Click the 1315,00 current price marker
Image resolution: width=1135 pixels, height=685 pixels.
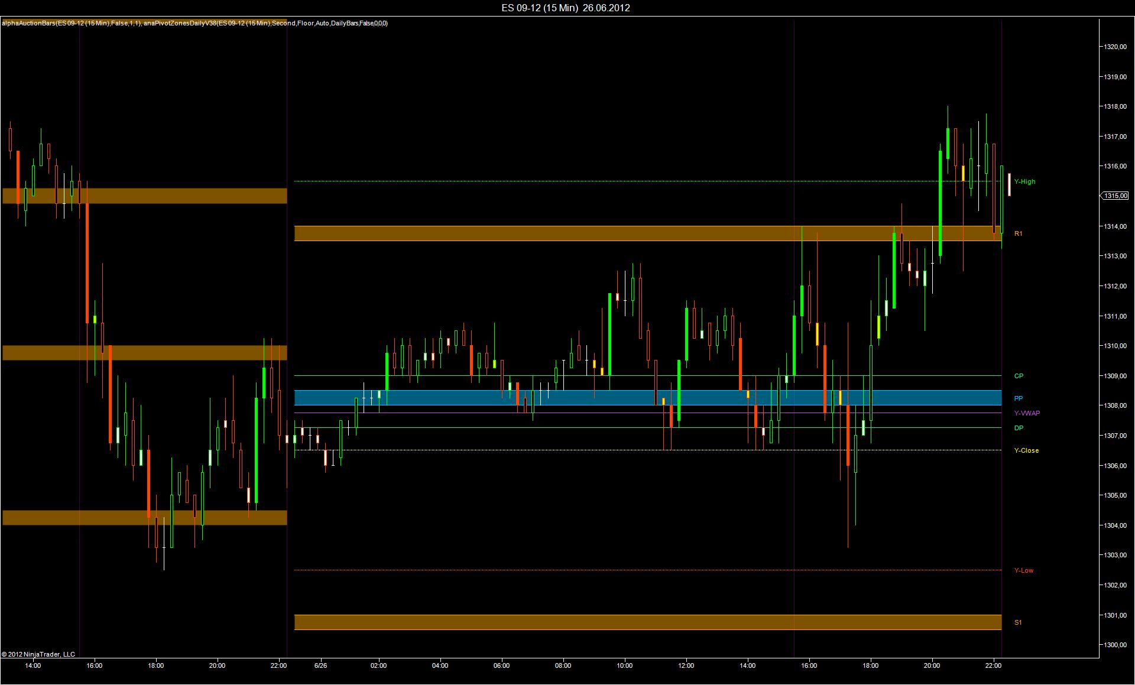click(x=1115, y=196)
